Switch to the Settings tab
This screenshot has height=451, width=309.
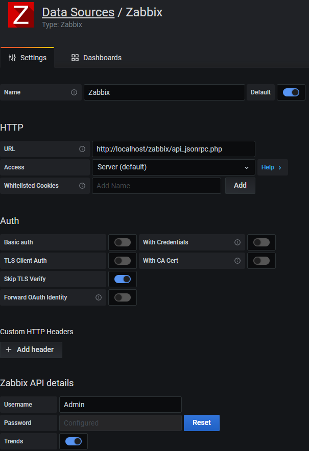point(28,58)
